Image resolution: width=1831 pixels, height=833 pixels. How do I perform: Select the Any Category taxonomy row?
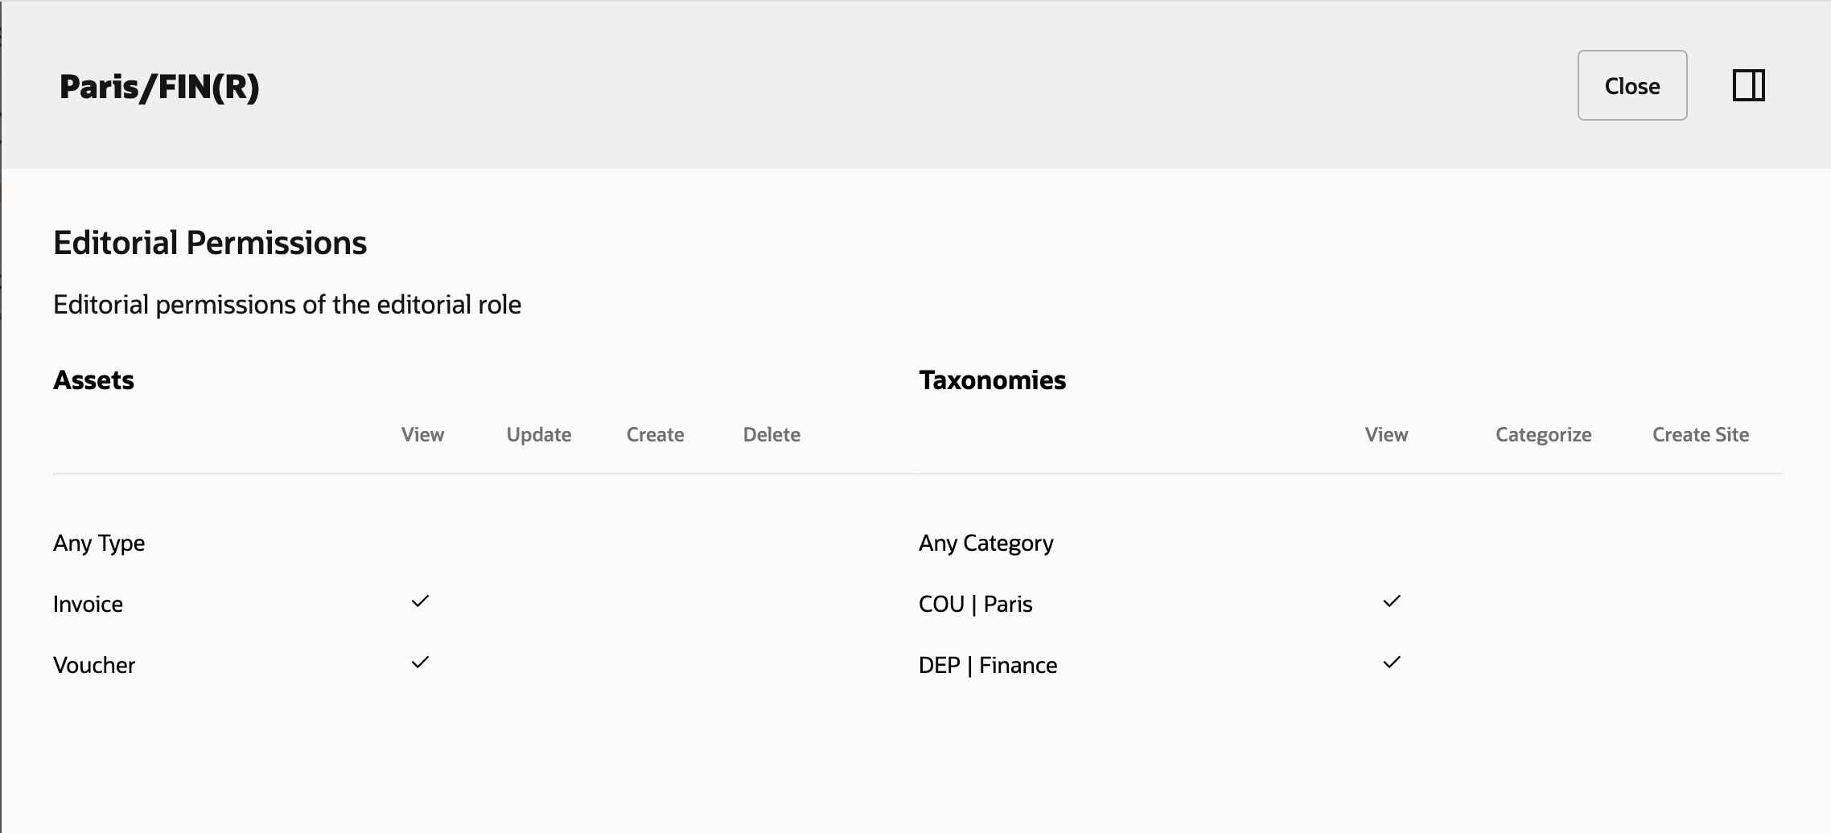[985, 544]
